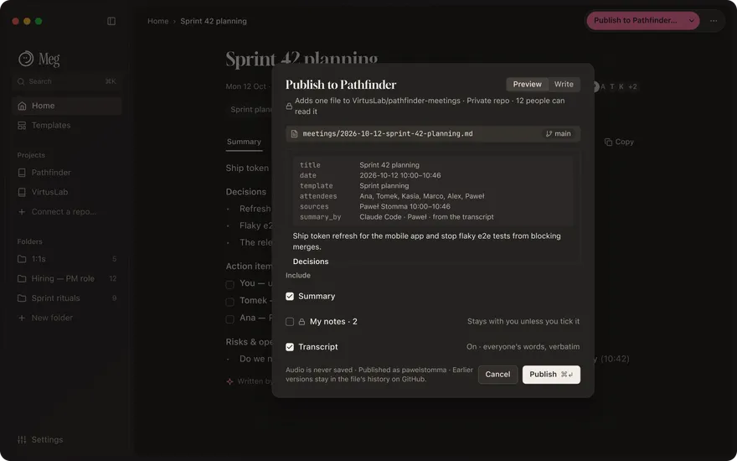Switch to the Write tab
This screenshot has height=461, width=737.
[x=564, y=84]
